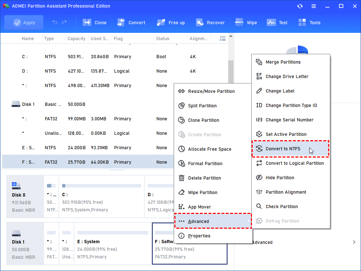Click the Clone toolbar icon
The width and height of the screenshot is (361, 271).
[87, 22]
